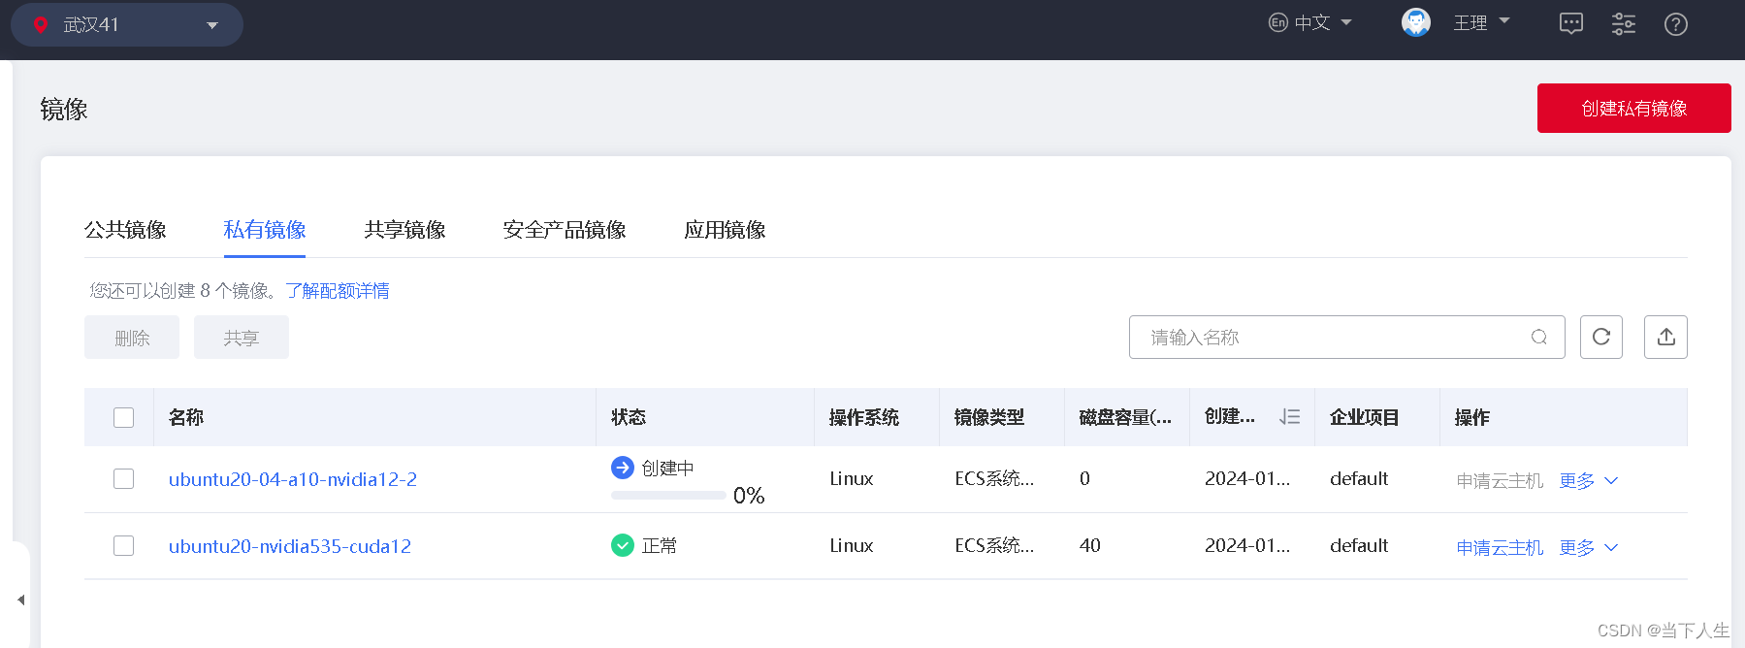Open the settings sliders icon
Image resolution: width=1745 pixels, height=648 pixels.
pos(1624,24)
